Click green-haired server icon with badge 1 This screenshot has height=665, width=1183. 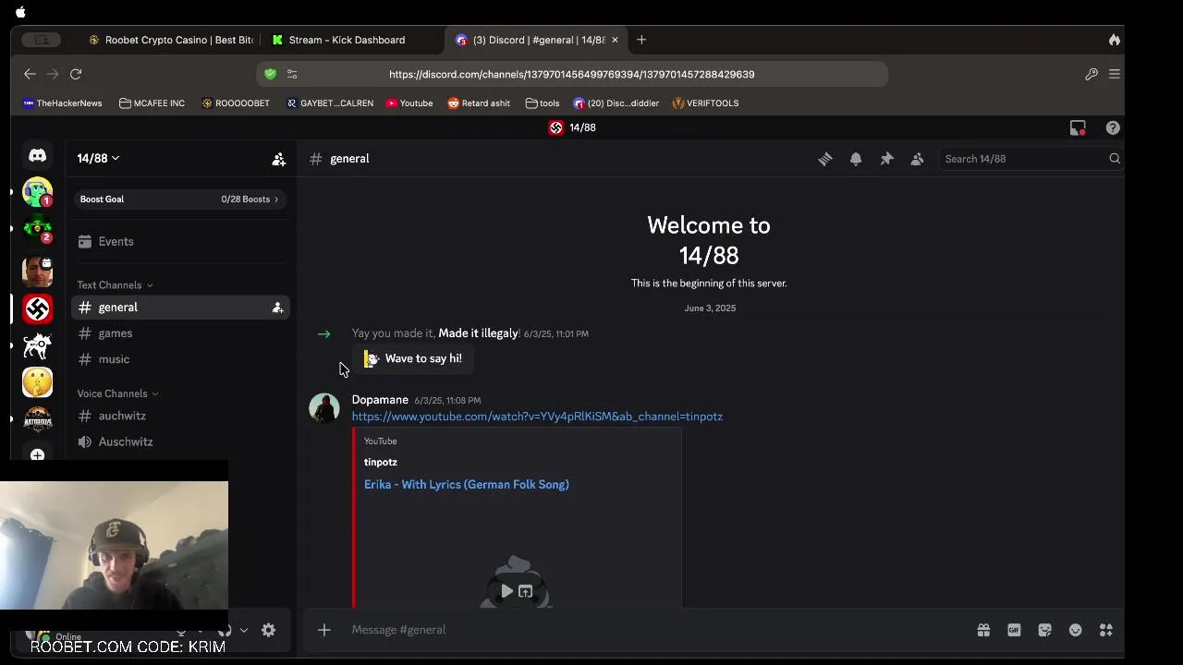pos(37,192)
